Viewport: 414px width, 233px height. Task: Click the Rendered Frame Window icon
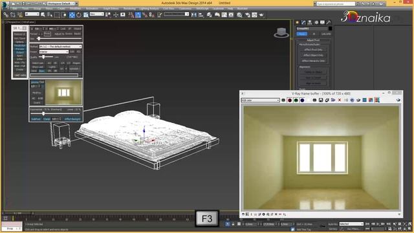[254, 15]
